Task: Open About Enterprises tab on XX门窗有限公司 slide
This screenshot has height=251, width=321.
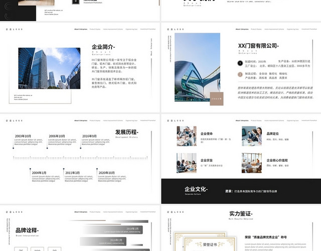Action: 242,29
